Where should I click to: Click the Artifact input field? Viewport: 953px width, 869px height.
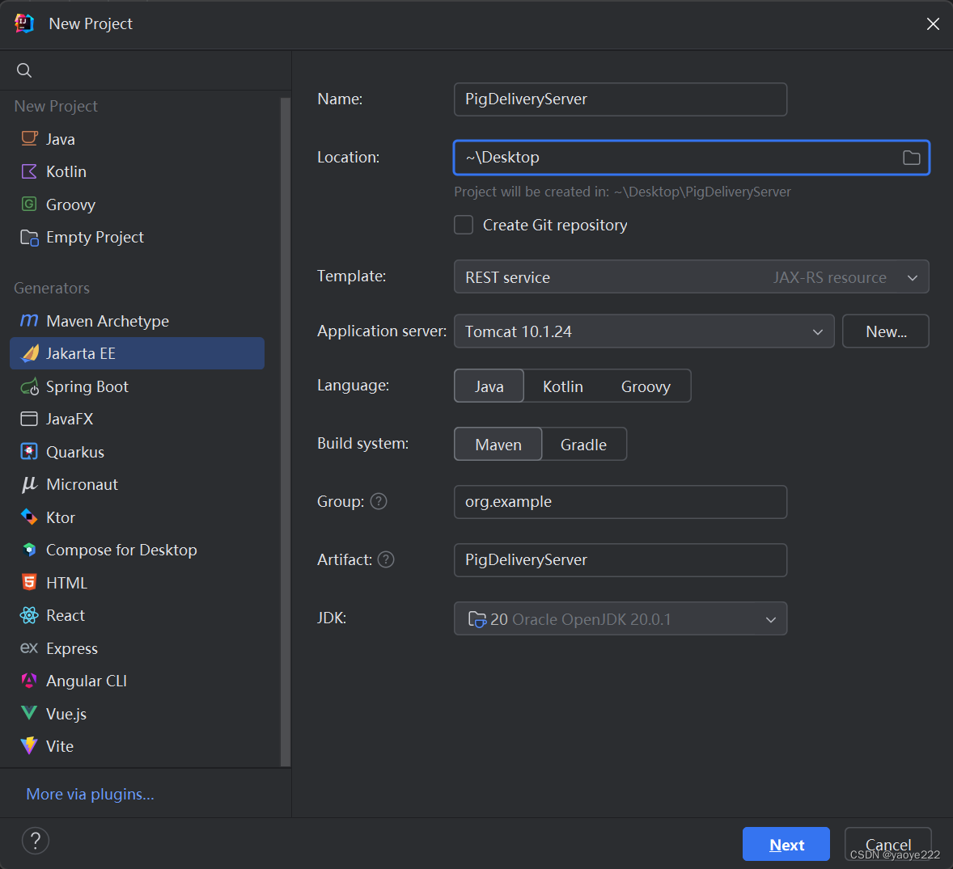620,560
